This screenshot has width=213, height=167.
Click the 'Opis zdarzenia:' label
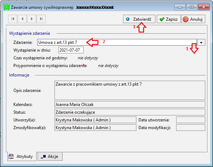pyautogui.click(x=27, y=91)
